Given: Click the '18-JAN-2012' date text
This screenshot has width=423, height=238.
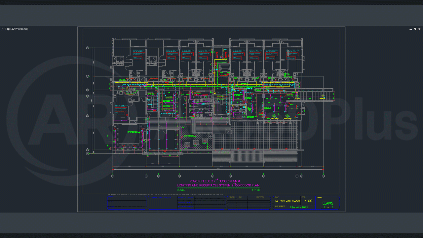Looking at the screenshot, I should tap(299, 207).
